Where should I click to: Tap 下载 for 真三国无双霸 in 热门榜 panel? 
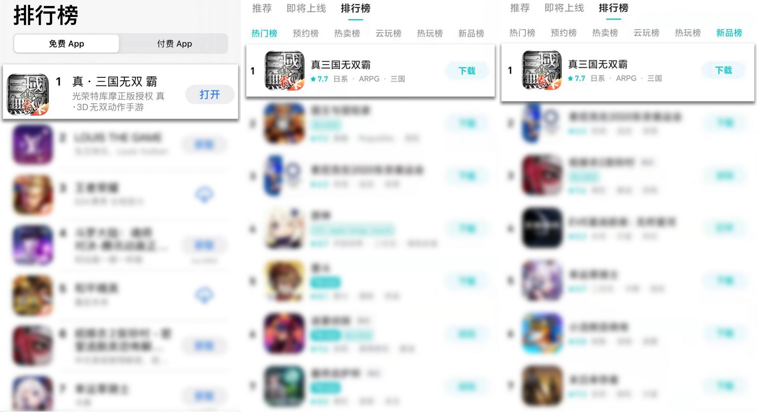coord(467,71)
